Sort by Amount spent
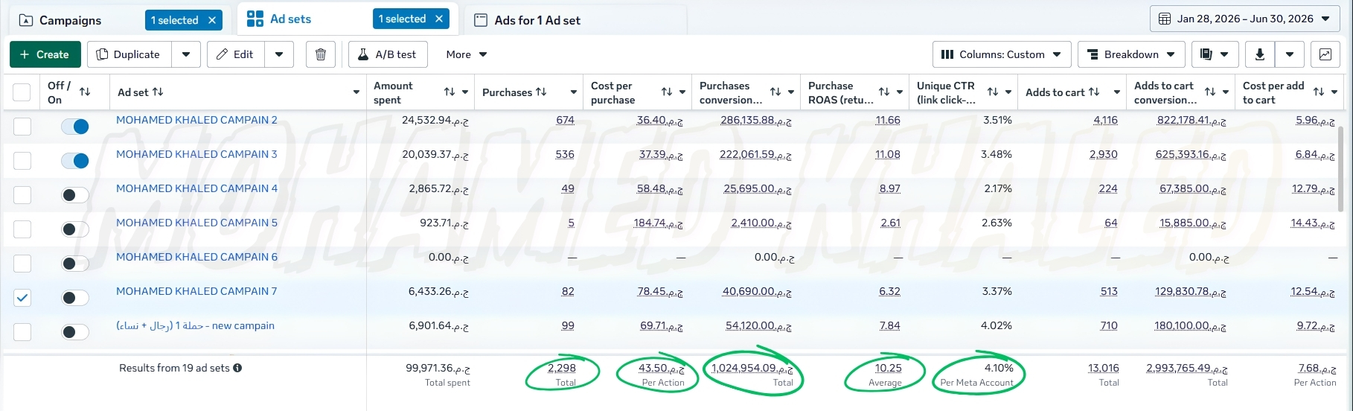The width and height of the screenshot is (1353, 411). point(450,92)
